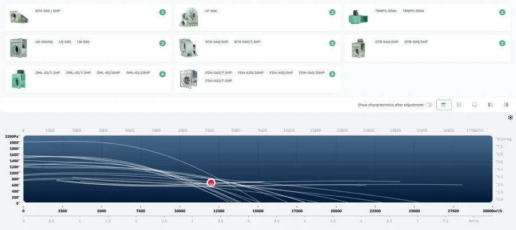The image size is (516, 230).
Task: Toggle Show characteristics after adjustment switch
Action: [x=429, y=105]
